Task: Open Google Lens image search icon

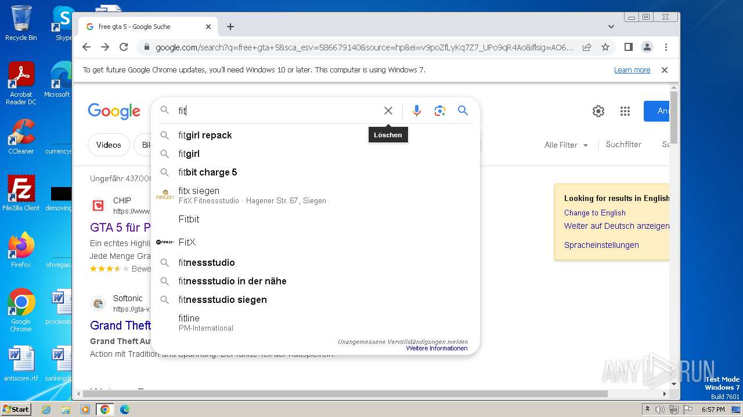Action: click(x=439, y=111)
